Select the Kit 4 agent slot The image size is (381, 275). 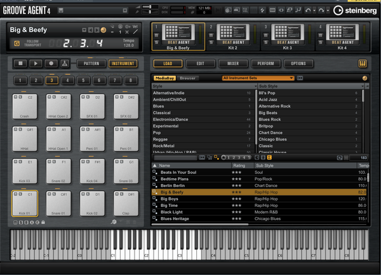point(342,36)
